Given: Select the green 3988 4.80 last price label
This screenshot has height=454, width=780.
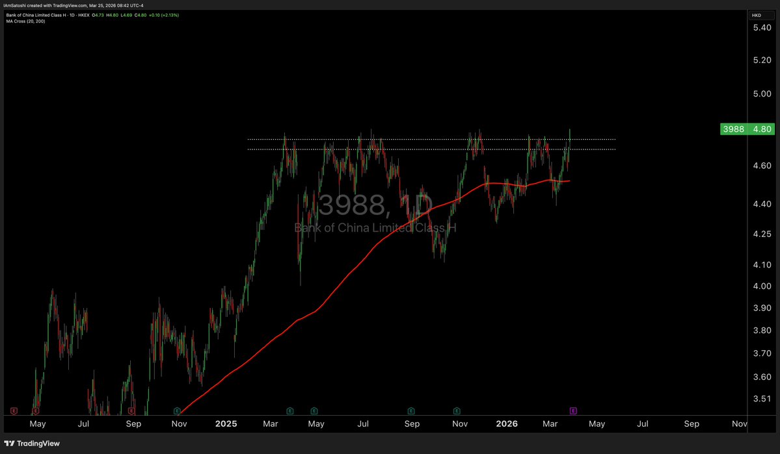Looking at the screenshot, I should 747,129.
